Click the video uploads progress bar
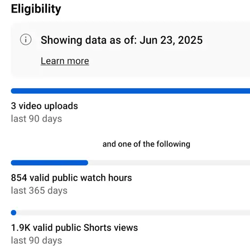The width and height of the screenshot is (250, 250). [x=130, y=91]
